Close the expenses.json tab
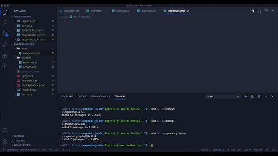This screenshot has width=278, height=156. pyautogui.click(x=188, y=11)
